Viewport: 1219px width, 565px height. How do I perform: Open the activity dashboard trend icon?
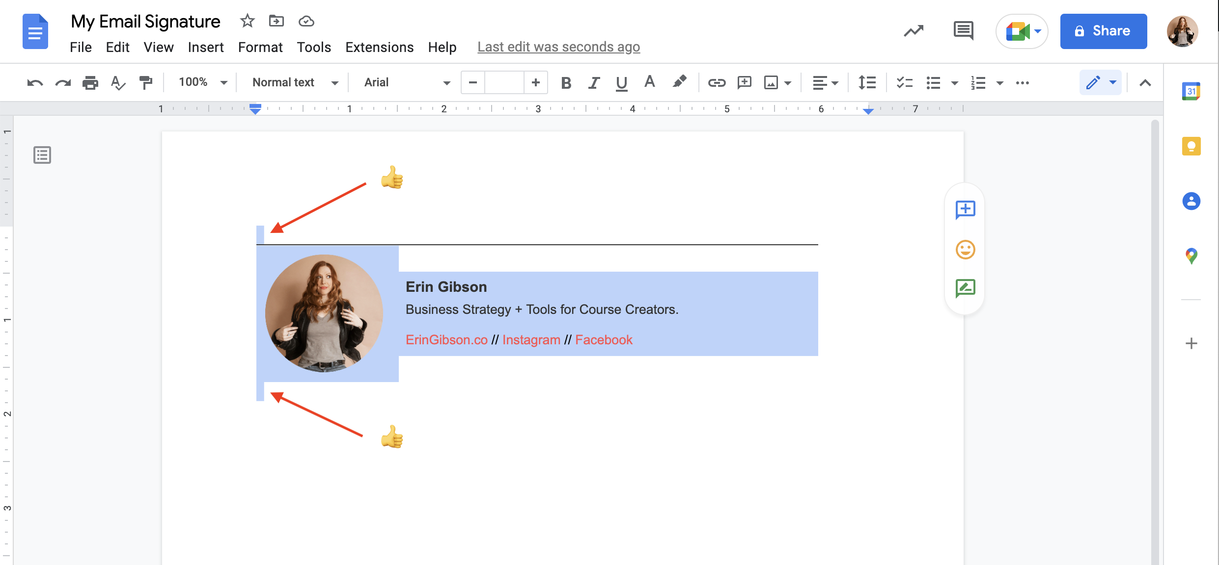tap(914, 31)
